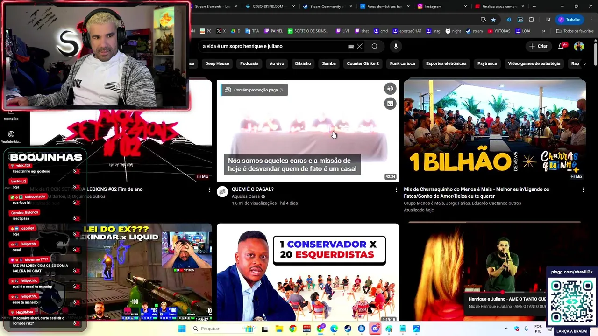This screenshot has width=598, height=336.
Task: Select the Podcasts filter chip
Action: click(249, 63)
